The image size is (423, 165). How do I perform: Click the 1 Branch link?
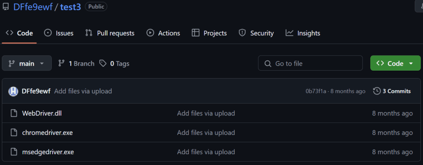click(76, 64)
